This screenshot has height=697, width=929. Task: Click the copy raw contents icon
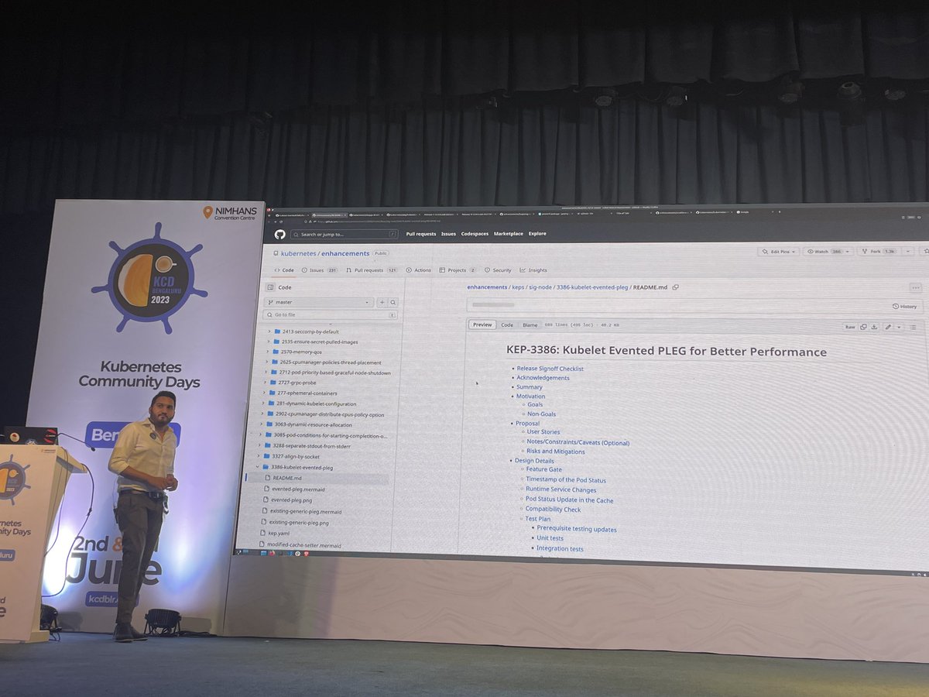863,327
